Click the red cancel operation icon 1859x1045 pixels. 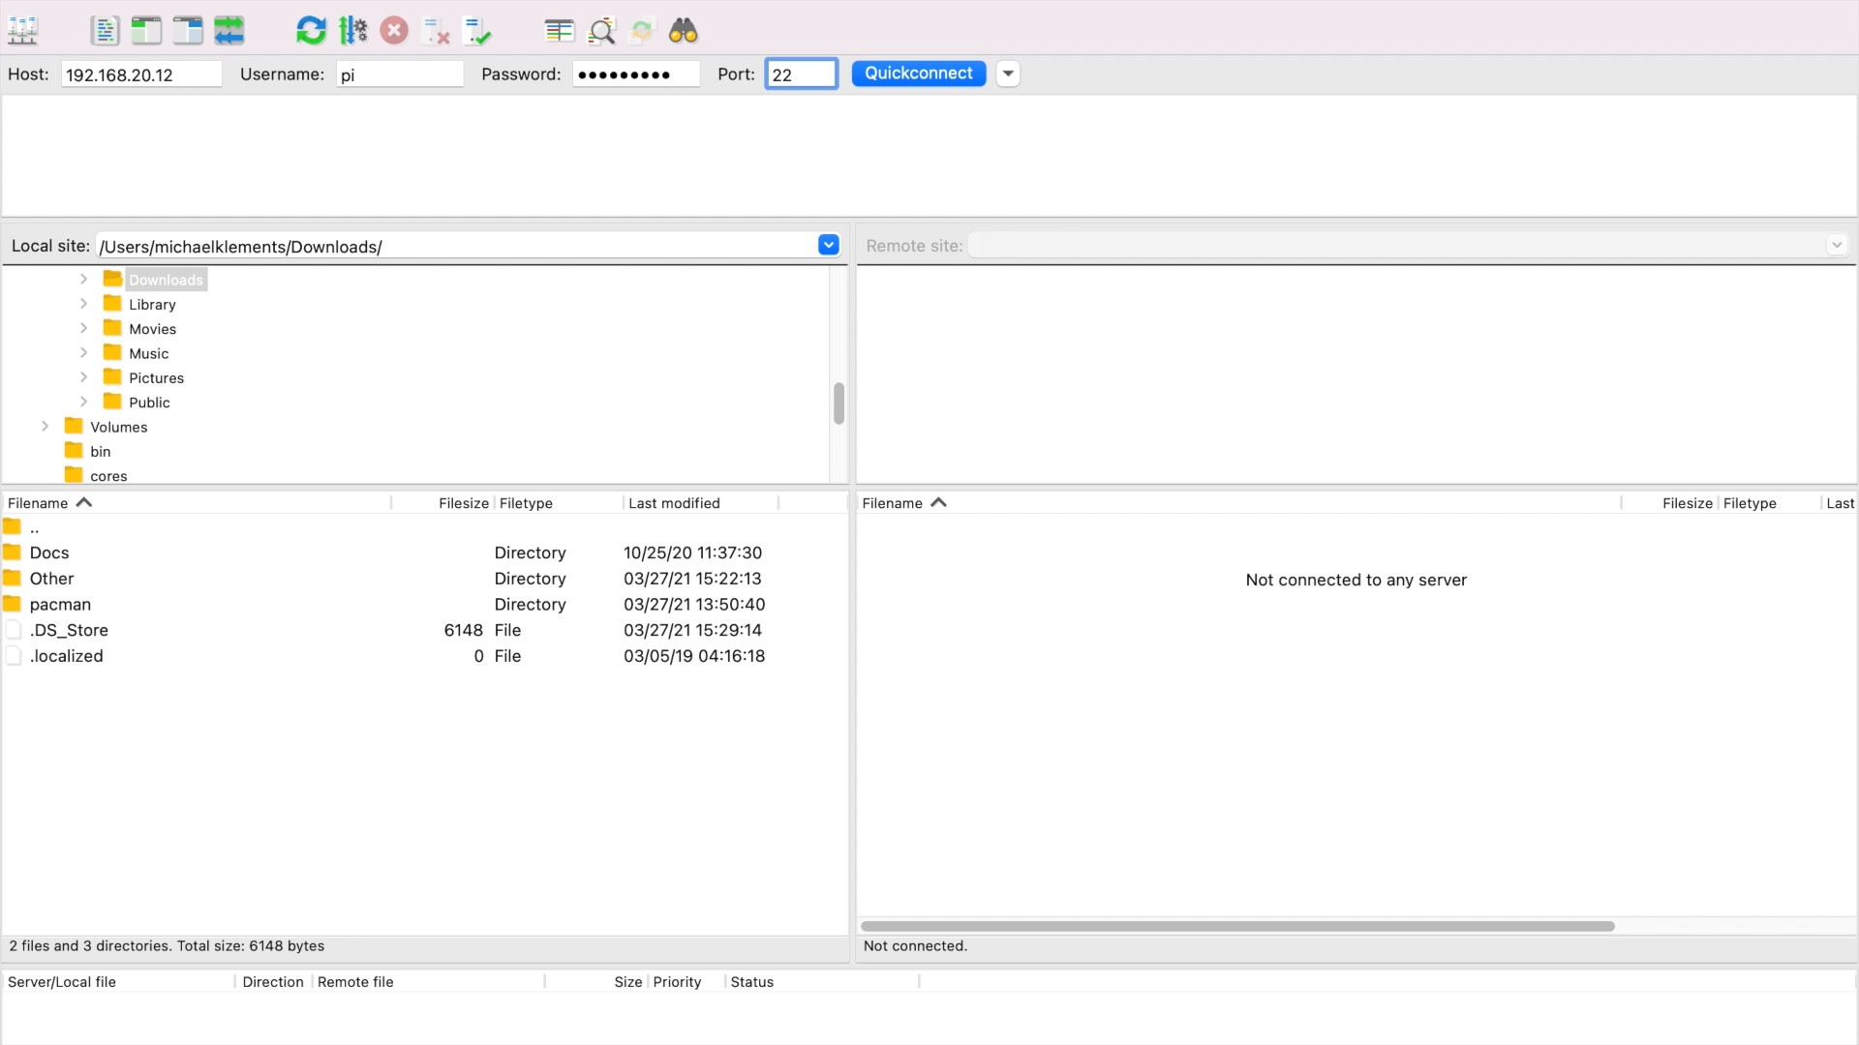[x=394, y=31]
